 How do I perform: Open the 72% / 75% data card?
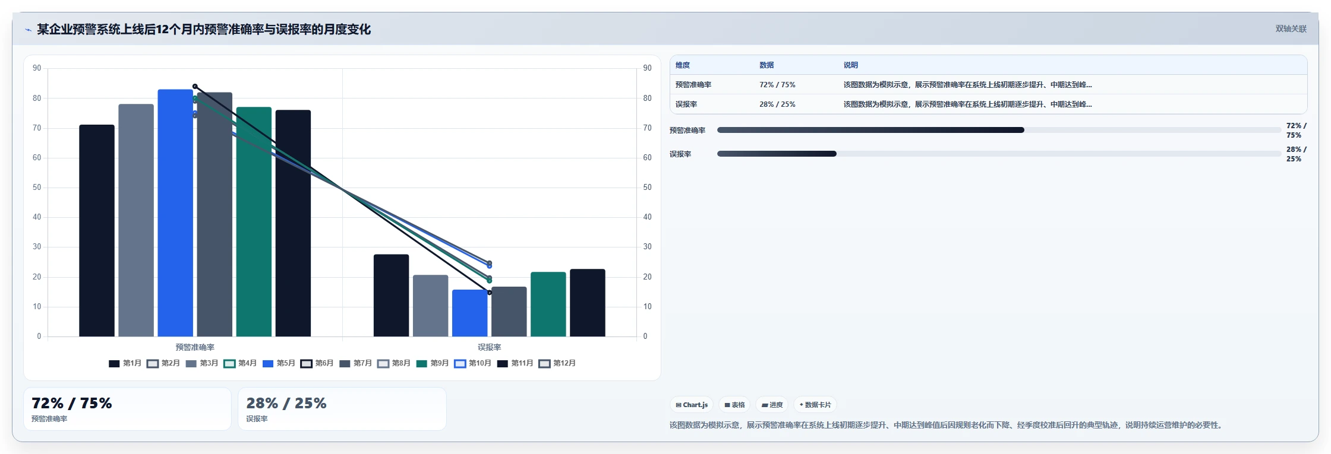[127, 409]
